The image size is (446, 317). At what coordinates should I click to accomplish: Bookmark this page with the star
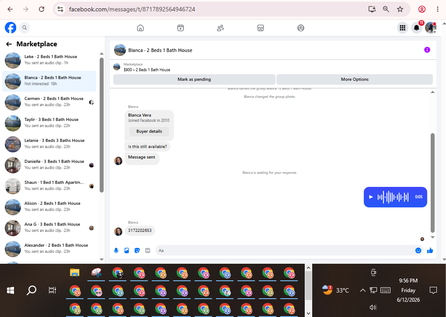point(400,9)
